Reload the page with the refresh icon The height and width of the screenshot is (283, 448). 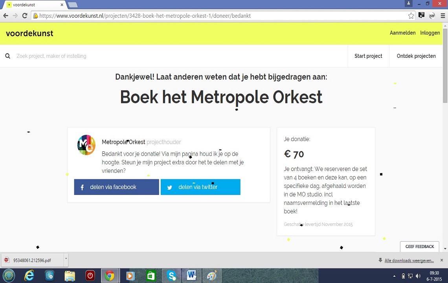(25, 16)
